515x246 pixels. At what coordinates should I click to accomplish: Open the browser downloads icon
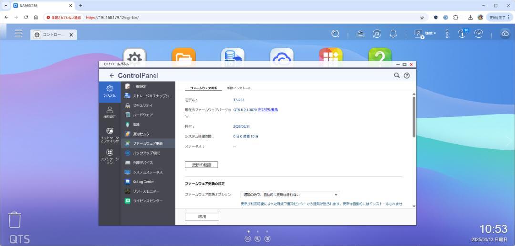click(470, 17)
